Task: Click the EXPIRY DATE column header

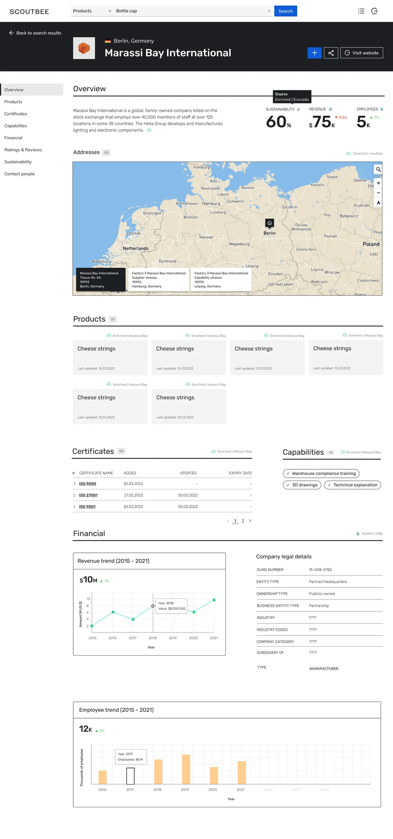Action: click(240, 473)
